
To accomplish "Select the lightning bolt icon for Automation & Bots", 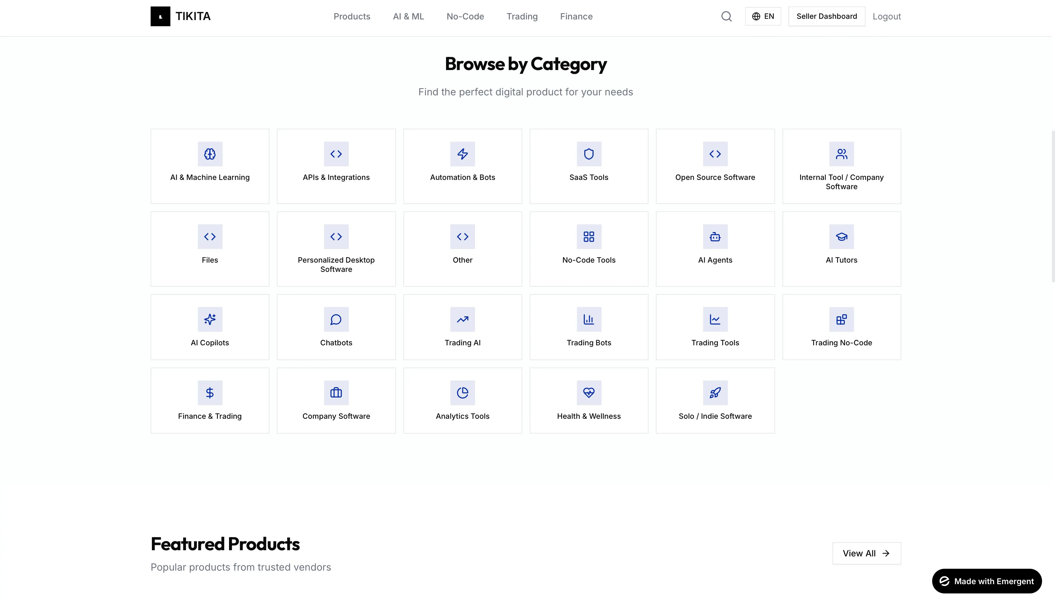I will tap(462, 154).
